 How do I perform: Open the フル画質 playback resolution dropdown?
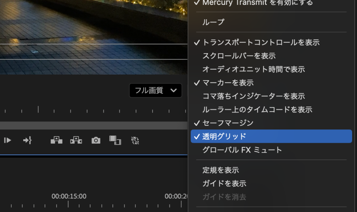155,91
